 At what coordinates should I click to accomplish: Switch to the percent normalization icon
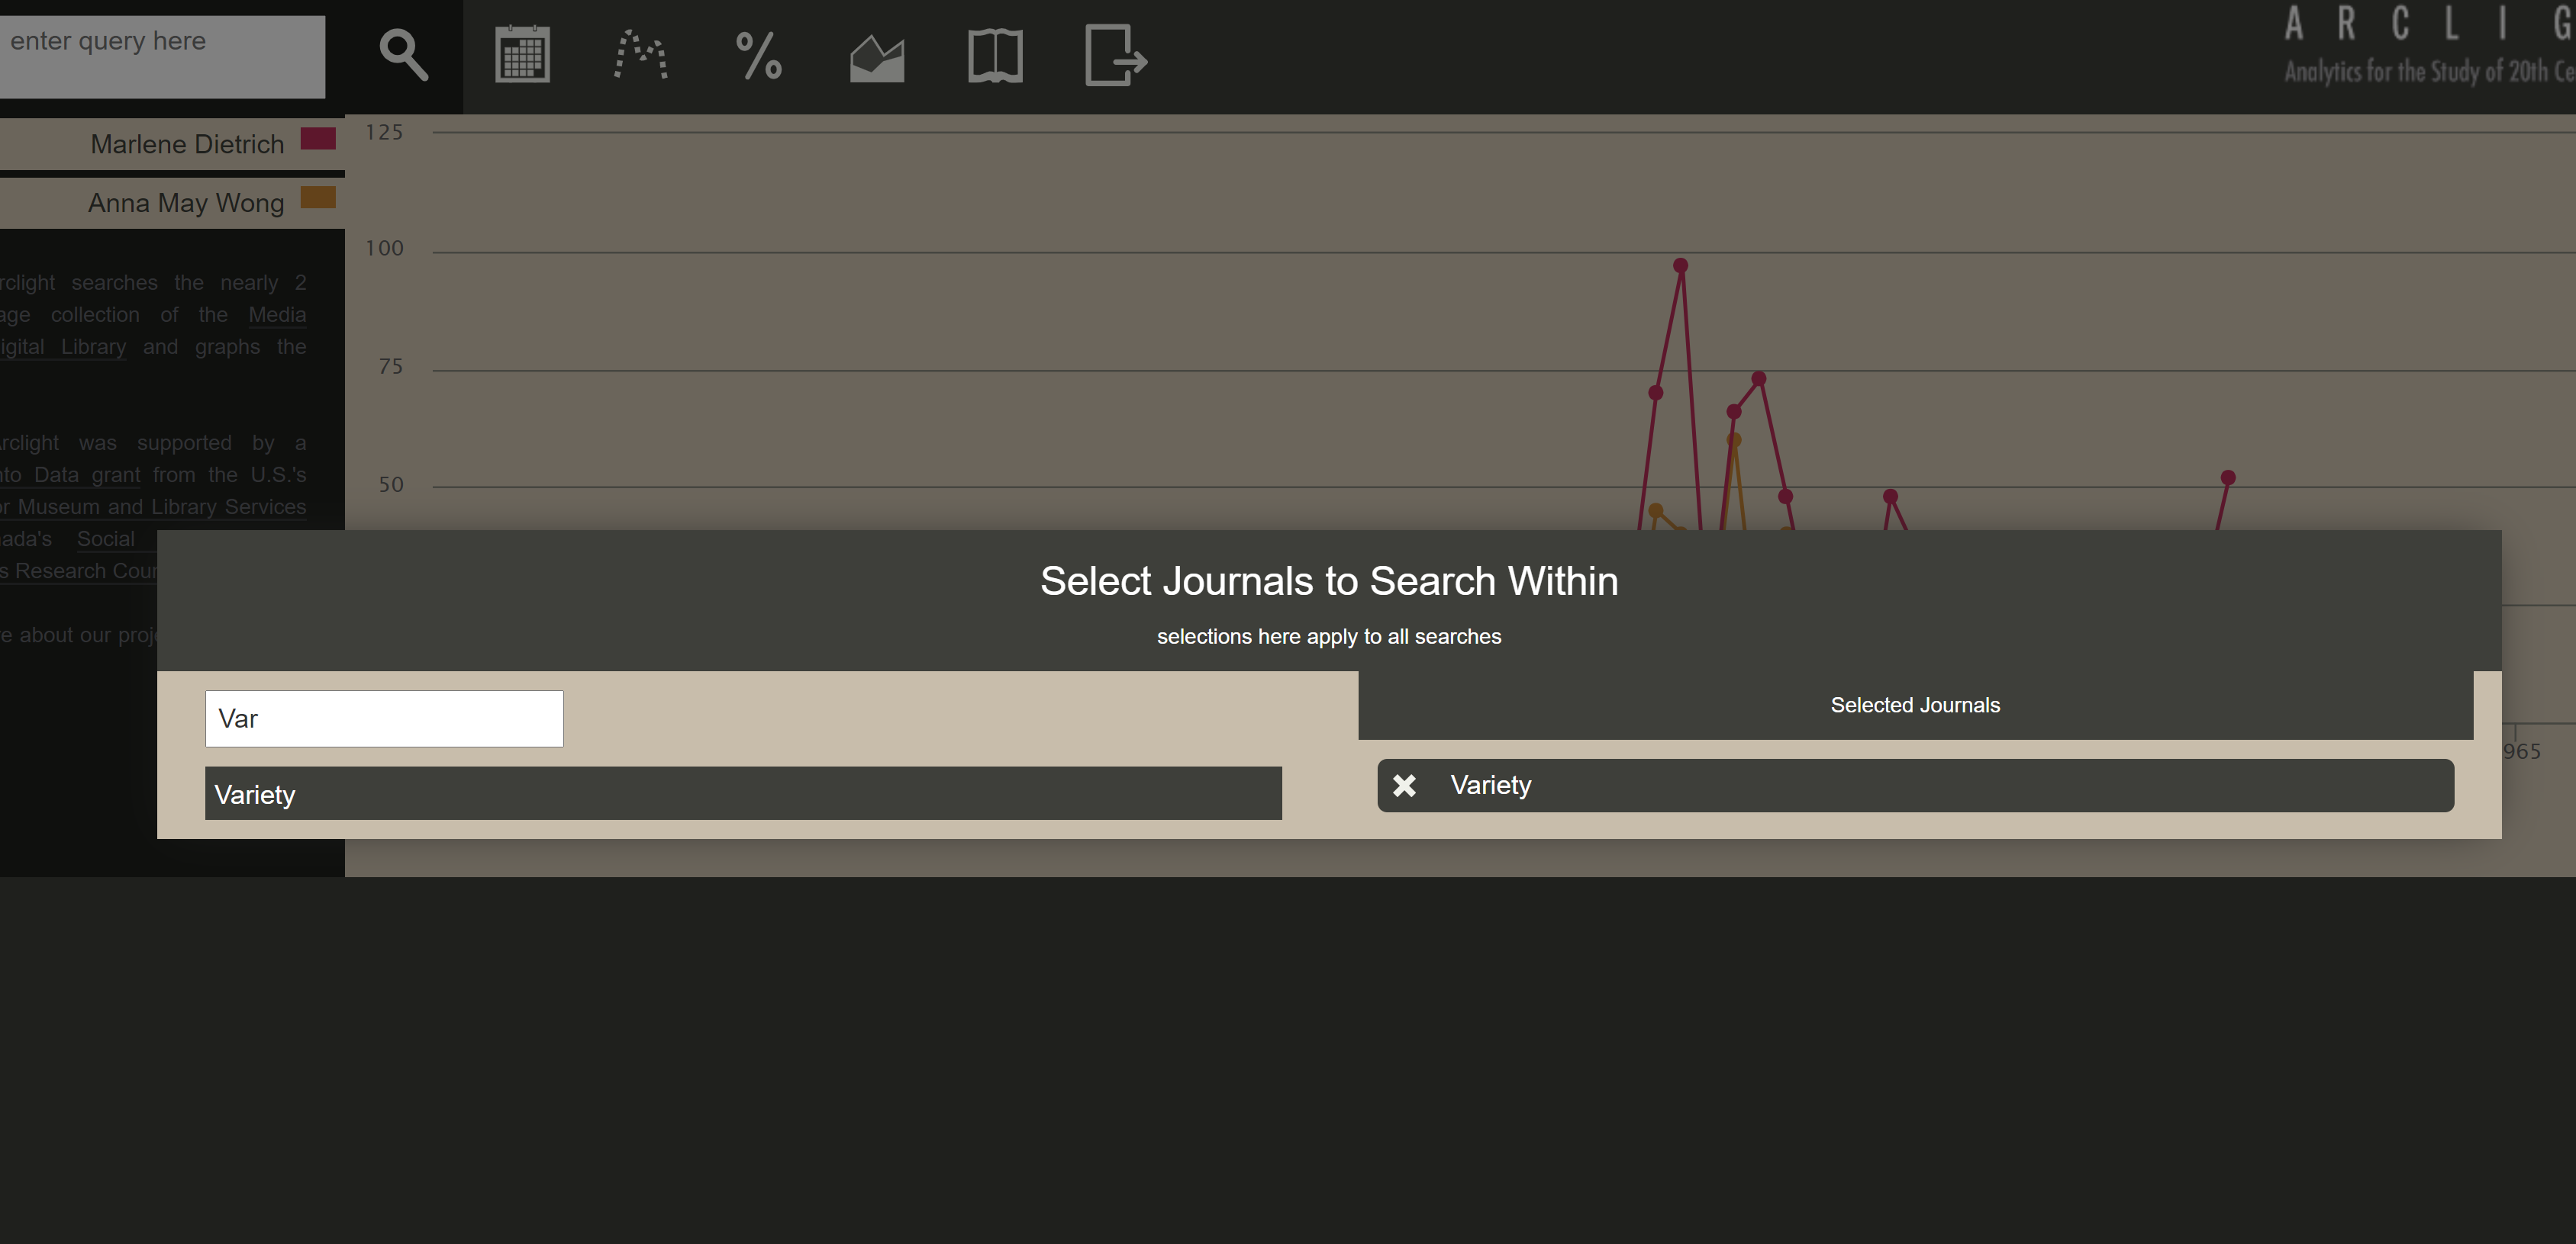pyautogui.click(x=758, y=55)
